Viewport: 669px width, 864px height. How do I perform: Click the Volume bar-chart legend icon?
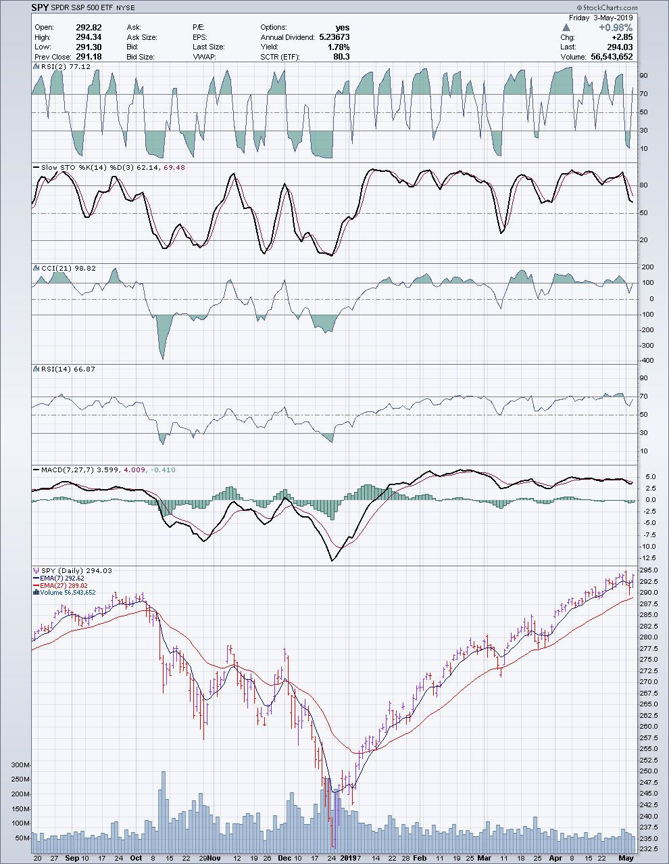tap(34, 593)
